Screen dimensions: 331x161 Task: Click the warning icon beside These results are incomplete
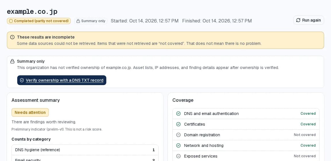pyautogui.click(x=12, y=37)
